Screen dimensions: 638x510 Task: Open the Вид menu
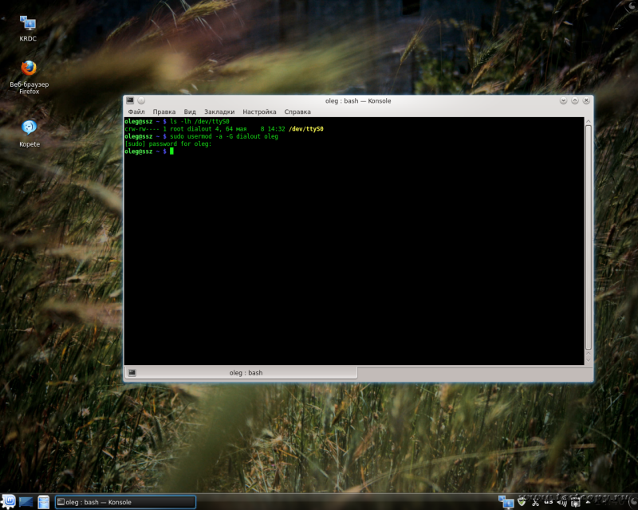click(x=190, y=112)
